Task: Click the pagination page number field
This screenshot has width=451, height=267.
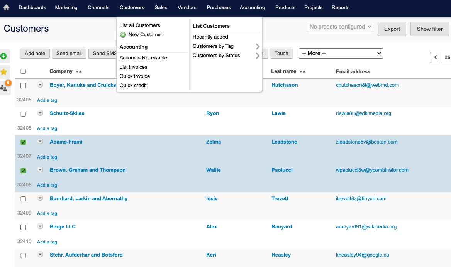Action: [447, 57]
